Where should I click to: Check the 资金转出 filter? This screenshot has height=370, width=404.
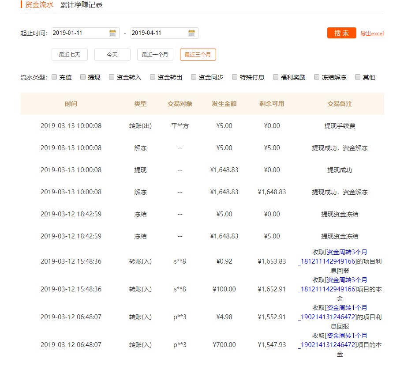point(152,77)
